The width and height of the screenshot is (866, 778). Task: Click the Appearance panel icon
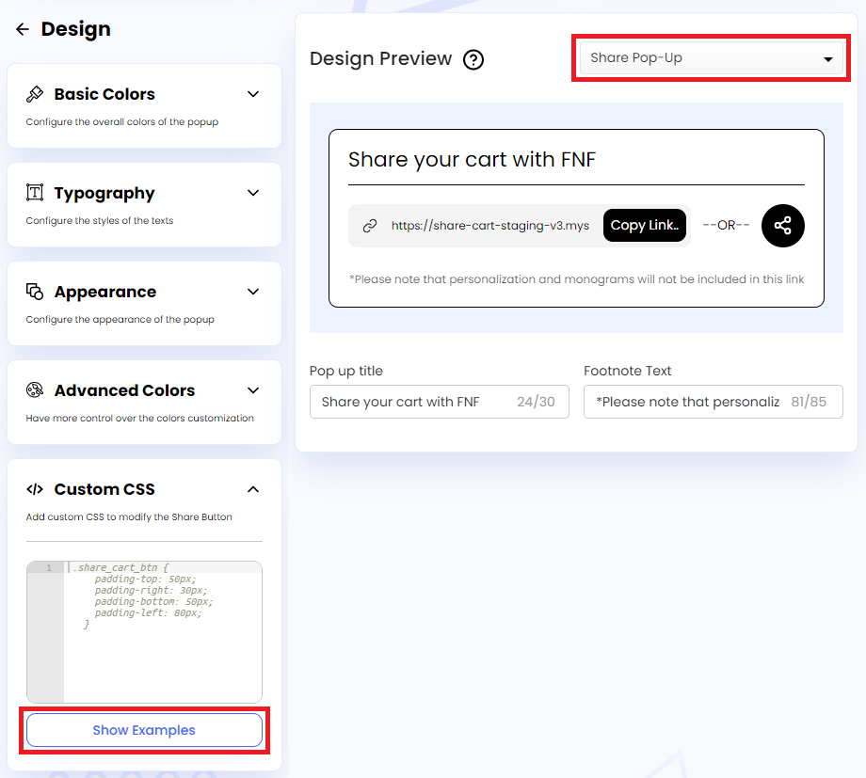tap(35, 292)
